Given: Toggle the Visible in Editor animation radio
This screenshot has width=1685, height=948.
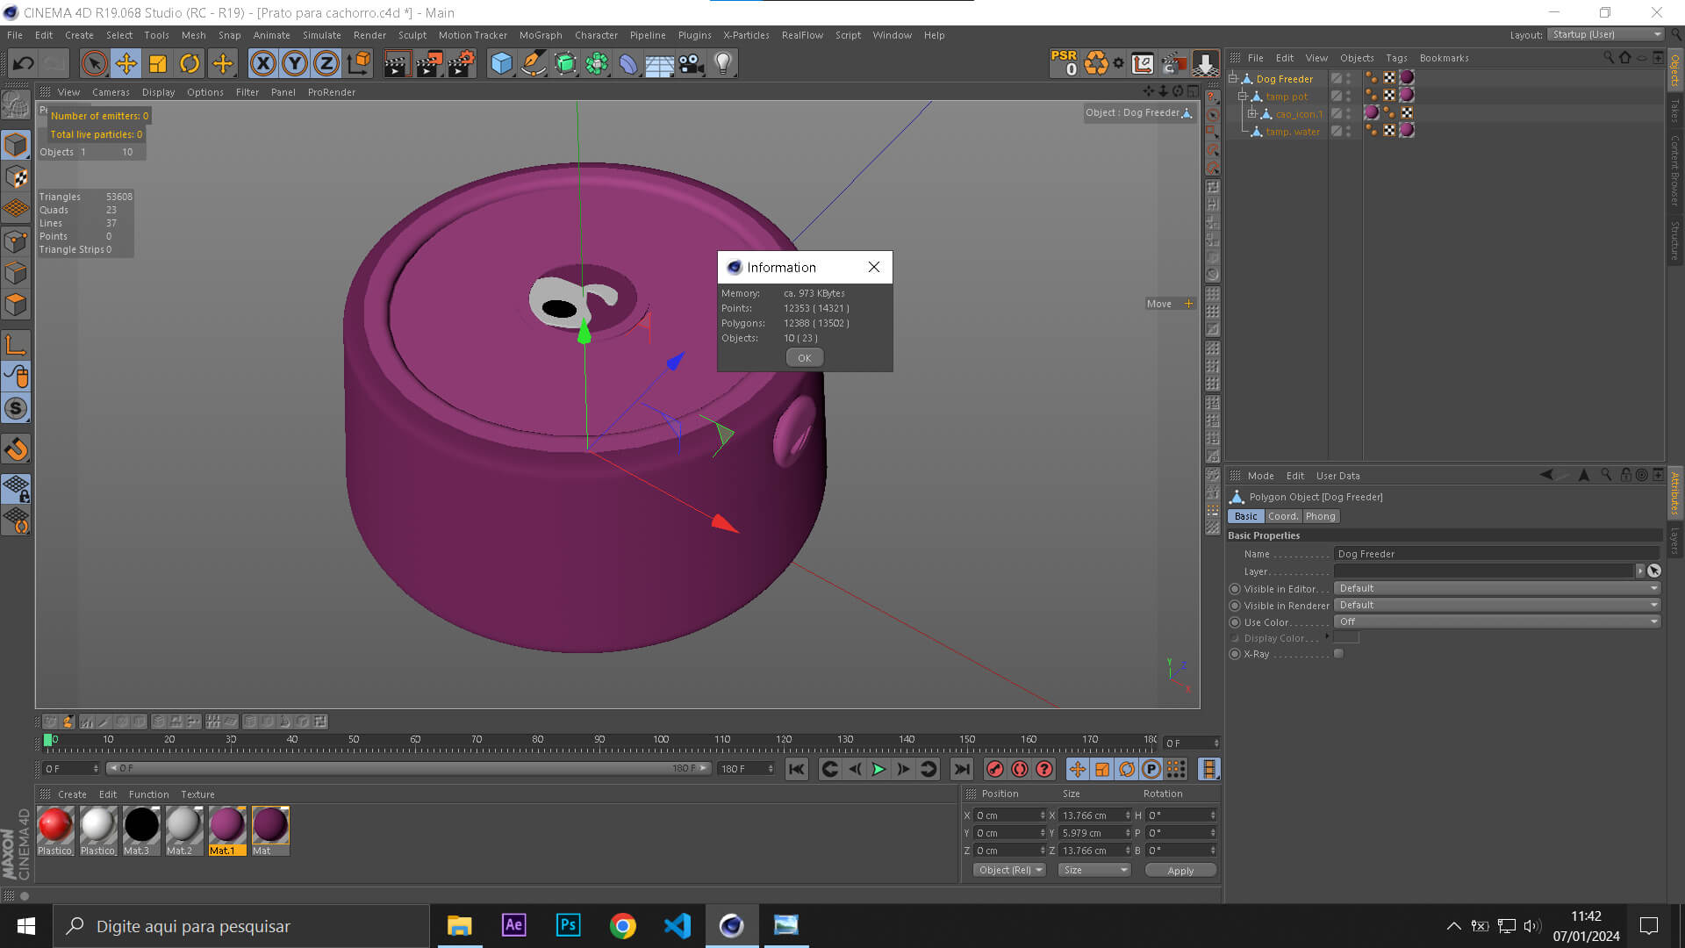Looking at the screenshot, I should click(x=1235, y=589).
